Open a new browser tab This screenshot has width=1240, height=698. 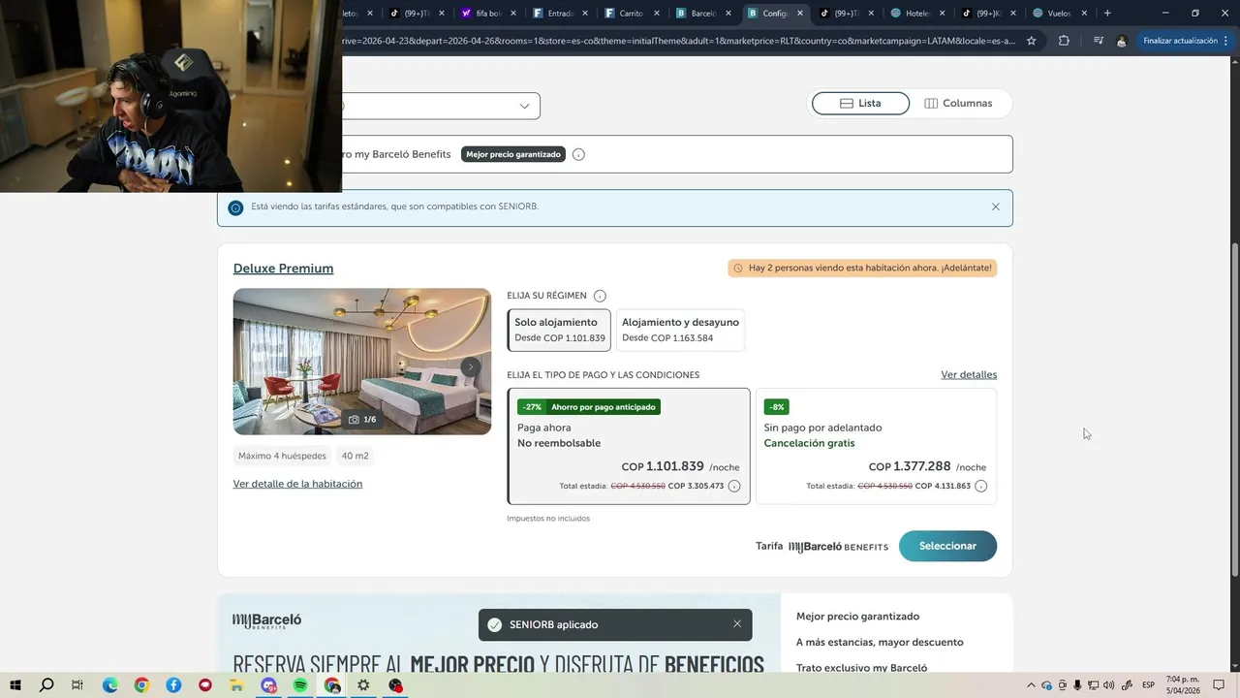pyautogui.click(x=1107, y=14)
